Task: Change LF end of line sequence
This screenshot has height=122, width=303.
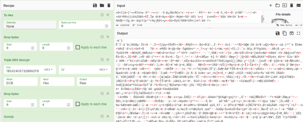Action: [x=299, y=25]
